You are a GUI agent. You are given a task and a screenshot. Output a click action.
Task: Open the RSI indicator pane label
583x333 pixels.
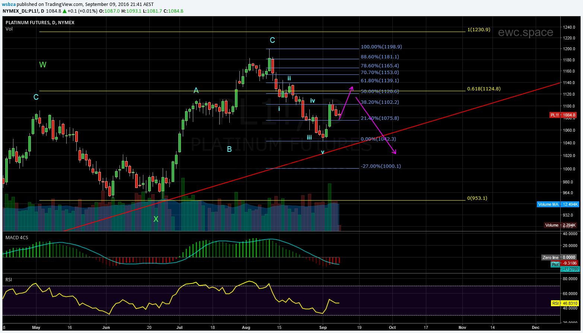9,279
